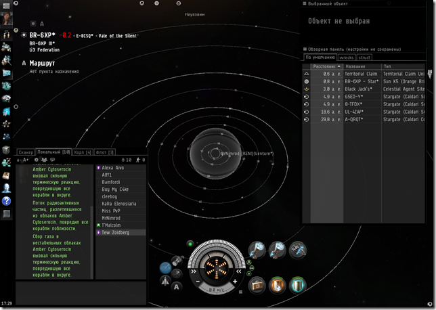Decrease chat font size with a-
Screen dimensions: 436x310
click(x=19, y=160)
